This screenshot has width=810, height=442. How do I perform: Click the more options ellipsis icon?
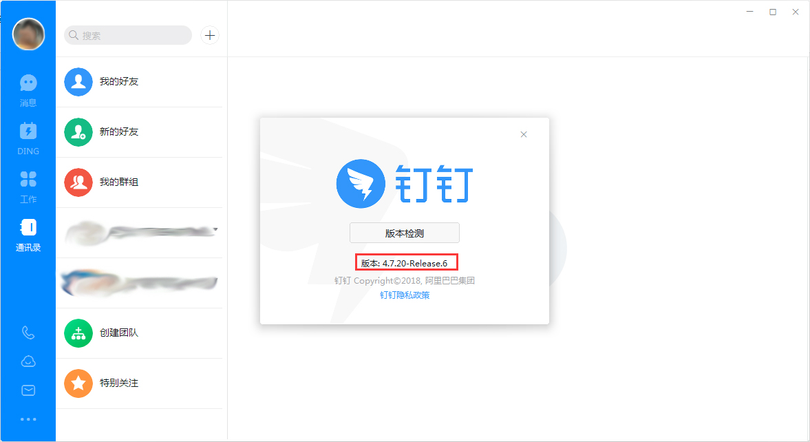click(x=28, y=419)
